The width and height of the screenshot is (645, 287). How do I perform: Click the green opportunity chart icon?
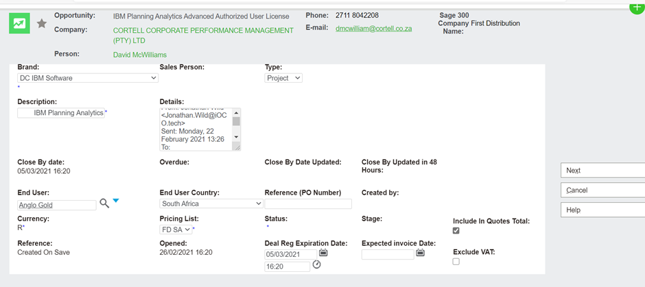click(x=19, y=23)
